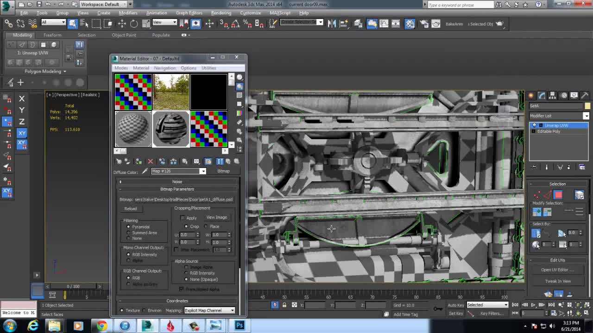Open the Explicit Map Channel mapping dropdown
Image resolution: width=593 pixels, height=333 pixels.
pos(209,310)
